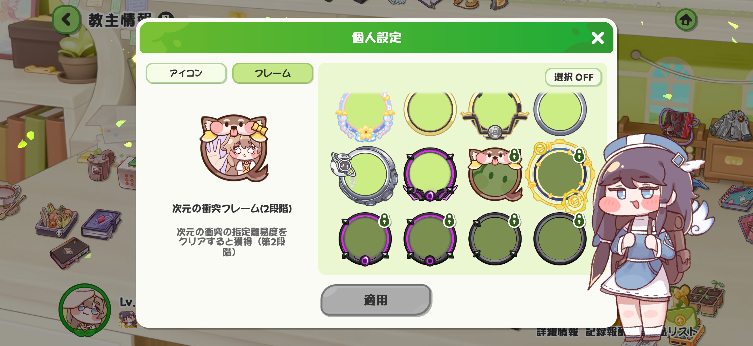The width and height of the screenshot is (753, 346).
Task: Select locked purple frame with ring bottom
Action: (430, 239)
